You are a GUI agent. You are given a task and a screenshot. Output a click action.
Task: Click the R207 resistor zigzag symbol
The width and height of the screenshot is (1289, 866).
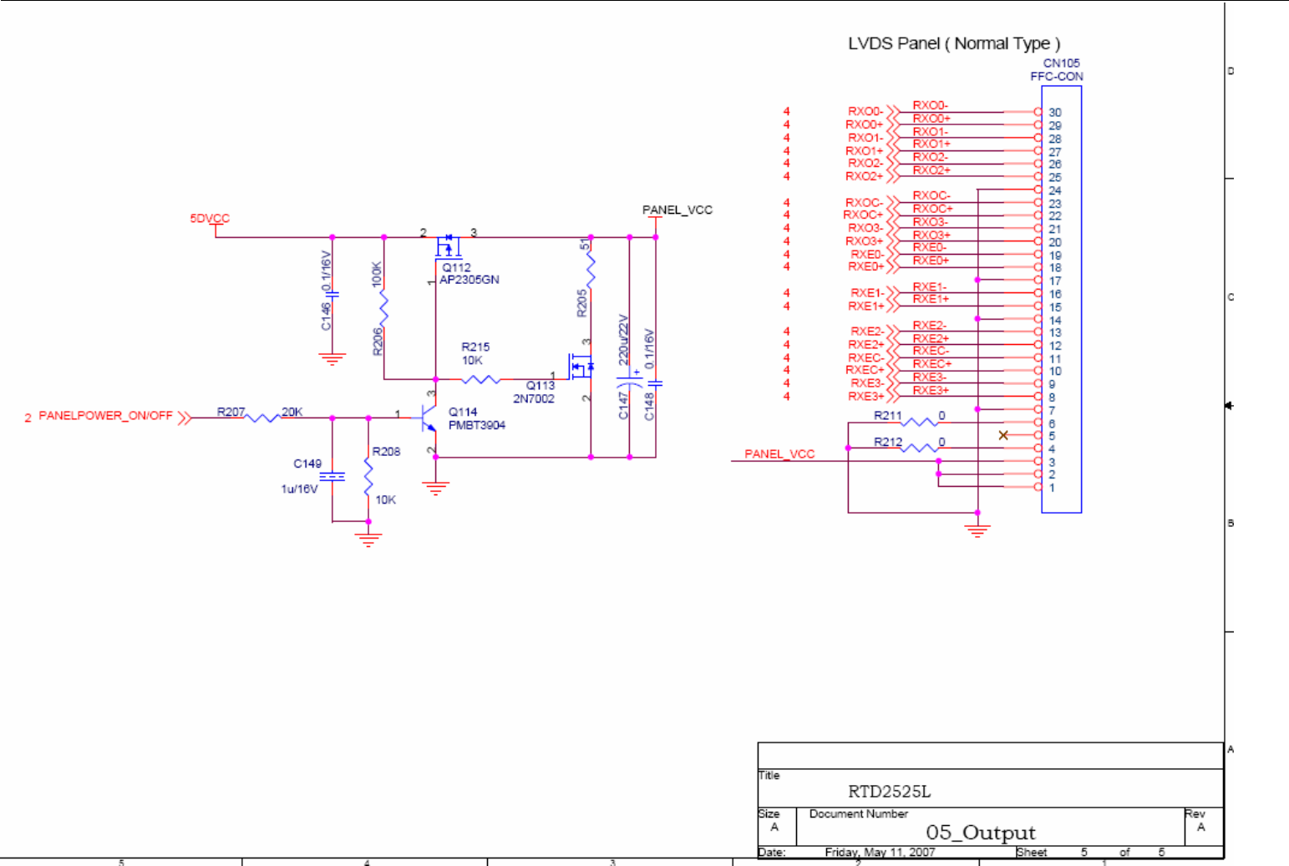point(264,418)
